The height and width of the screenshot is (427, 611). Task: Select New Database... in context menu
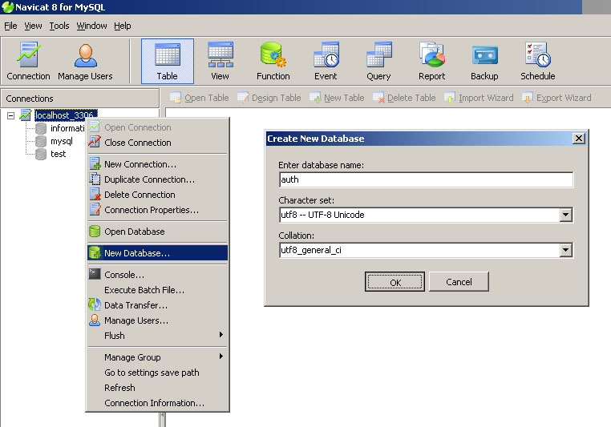pos(158,253)
